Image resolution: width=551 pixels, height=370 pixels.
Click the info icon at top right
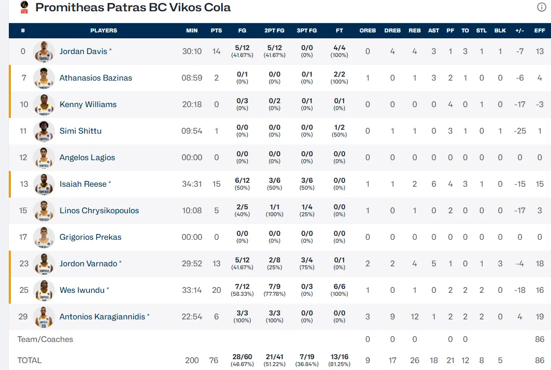(542, 7)
